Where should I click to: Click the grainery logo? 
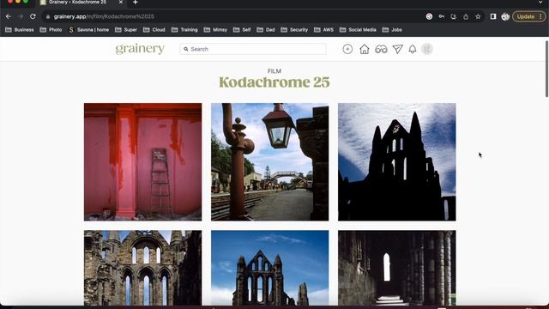coord(140,49)
